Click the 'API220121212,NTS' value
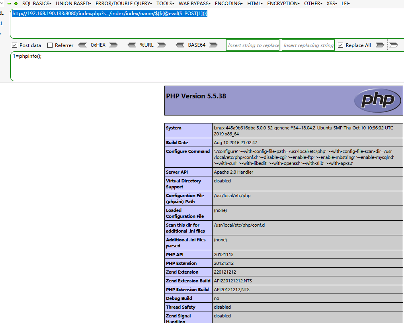The height and width of the screenshot is (323, 404). pos(233,281)
